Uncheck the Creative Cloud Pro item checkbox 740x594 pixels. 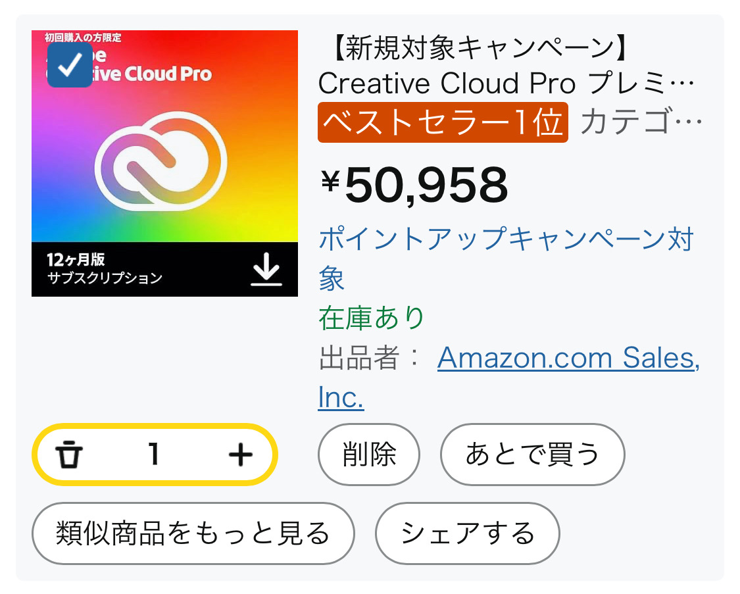coord(70,64)
